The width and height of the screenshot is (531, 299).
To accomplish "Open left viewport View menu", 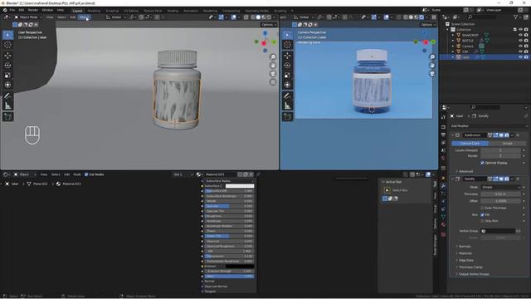I will coord(50,17).
